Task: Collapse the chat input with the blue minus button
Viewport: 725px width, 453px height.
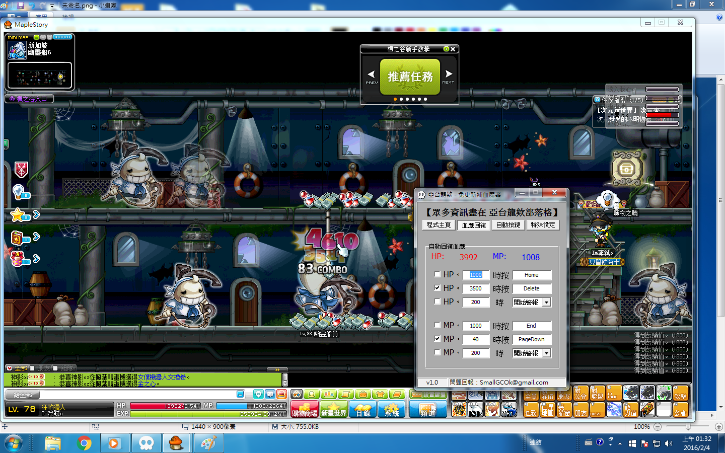Action: tap(240, 395)
